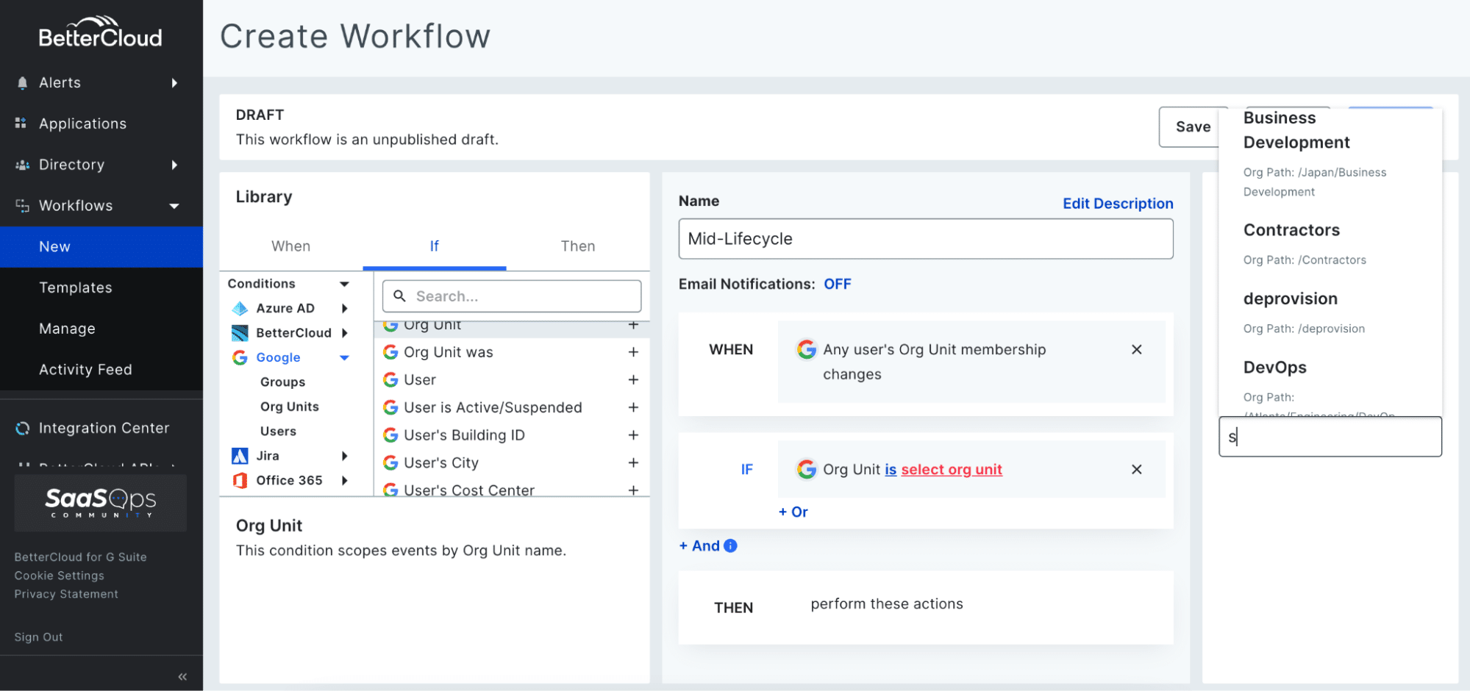
Task: Click the Edit Description link
Action: pyautogui.click(x=1118, y=204)
